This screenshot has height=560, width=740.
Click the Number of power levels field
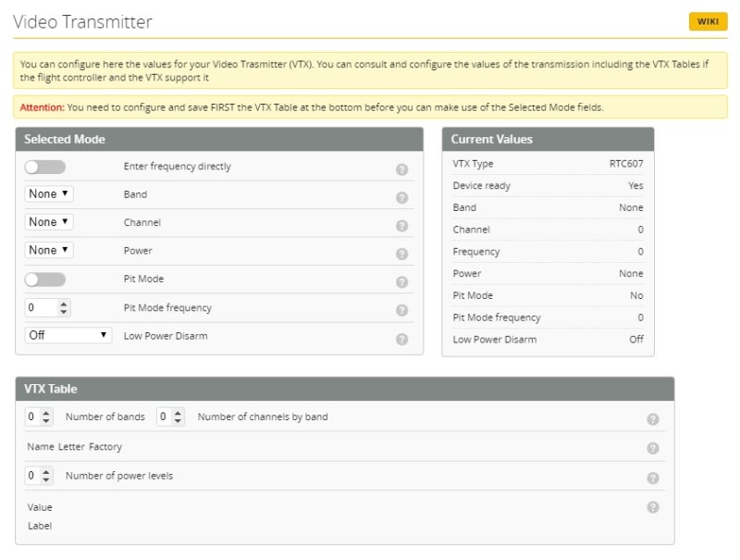coord(35,476)
